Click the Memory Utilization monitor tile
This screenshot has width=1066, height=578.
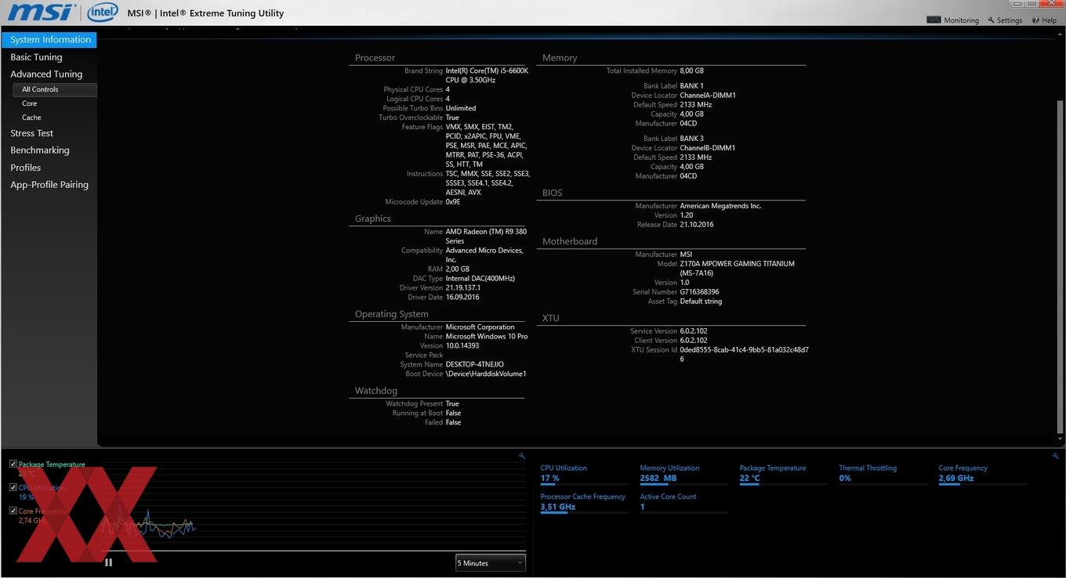pyautogui.click(x=683, y=474)
